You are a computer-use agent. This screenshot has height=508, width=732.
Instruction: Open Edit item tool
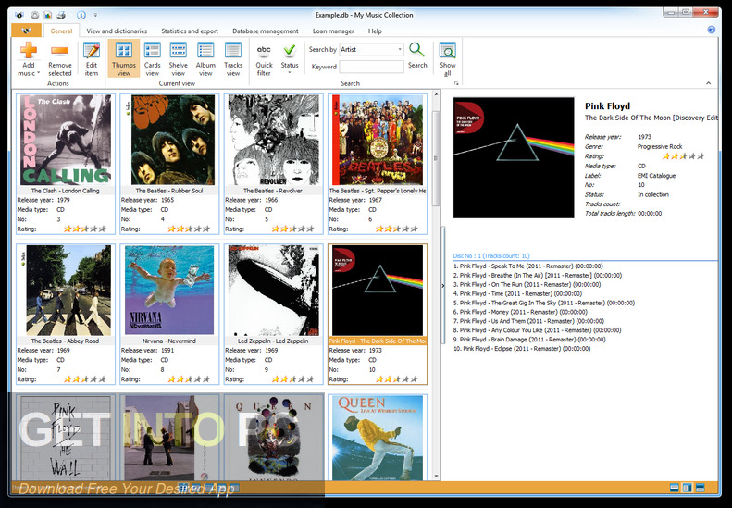pyautogui.click(x=92, y=59)
